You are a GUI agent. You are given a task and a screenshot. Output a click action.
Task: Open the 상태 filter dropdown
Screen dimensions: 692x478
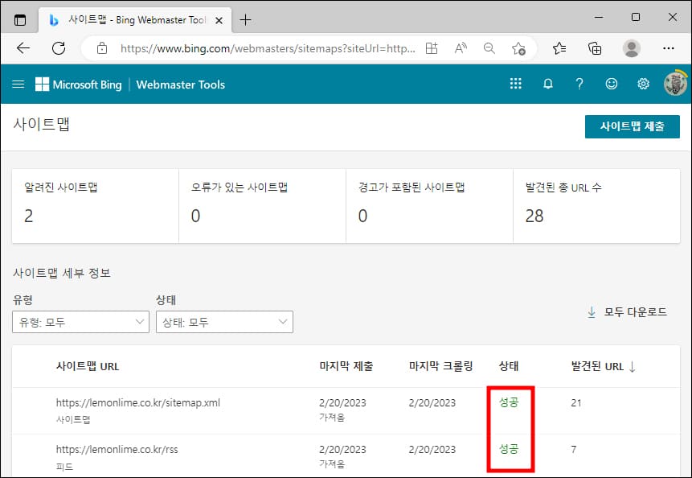[x=224, y=322]
